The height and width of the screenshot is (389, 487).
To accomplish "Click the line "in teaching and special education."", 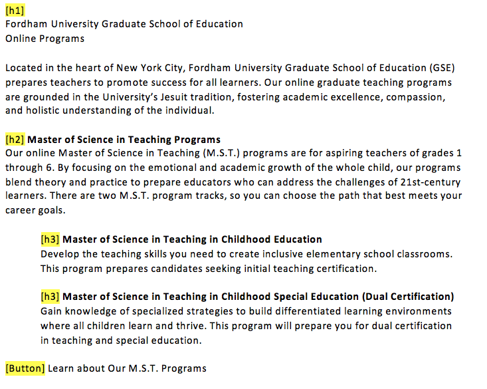I will pos(121,340).
